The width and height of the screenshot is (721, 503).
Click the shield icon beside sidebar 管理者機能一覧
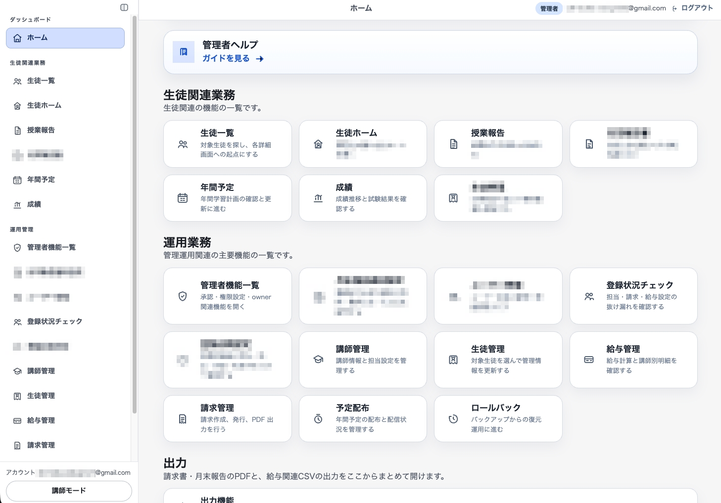click(x=17, y=248)
